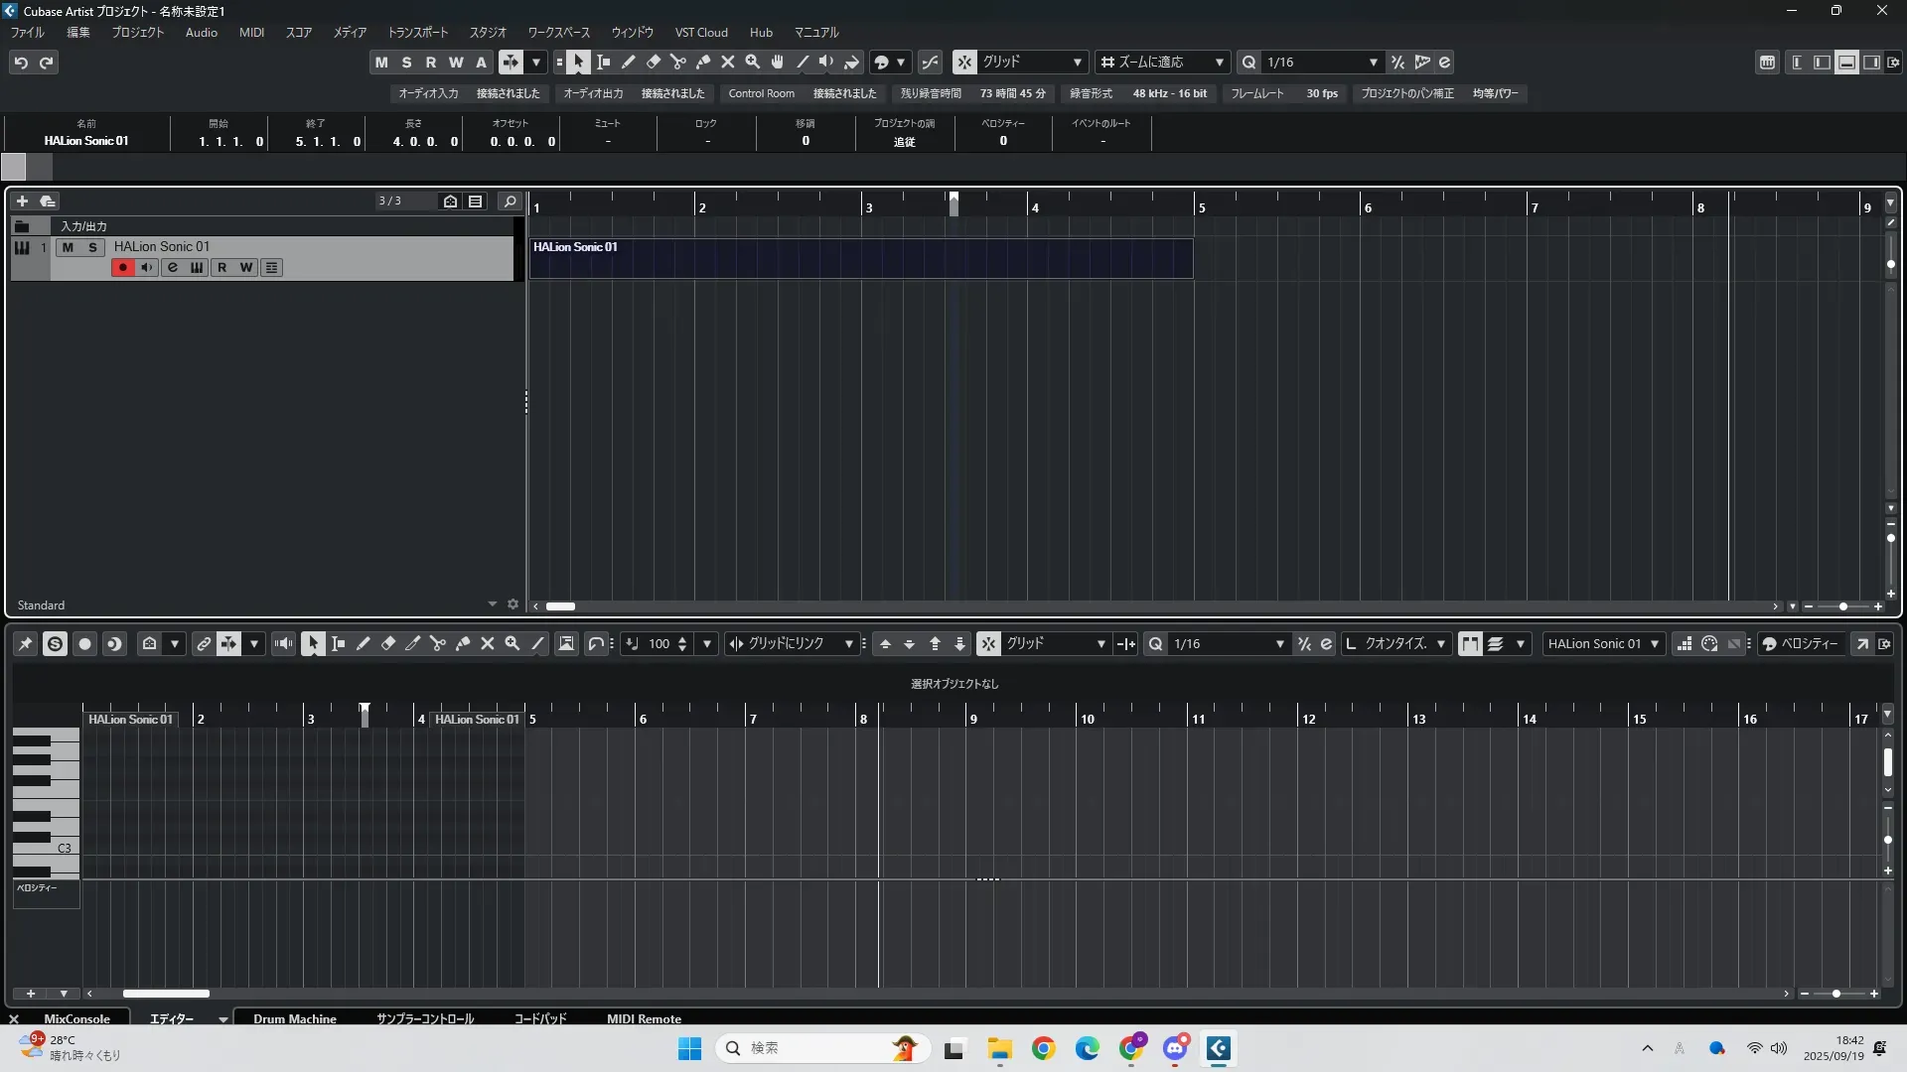This screenshot has width=1907, height=1072.
Task: Toggle Mute on HALion Sonic 01 track
Action: click(68, 247)
